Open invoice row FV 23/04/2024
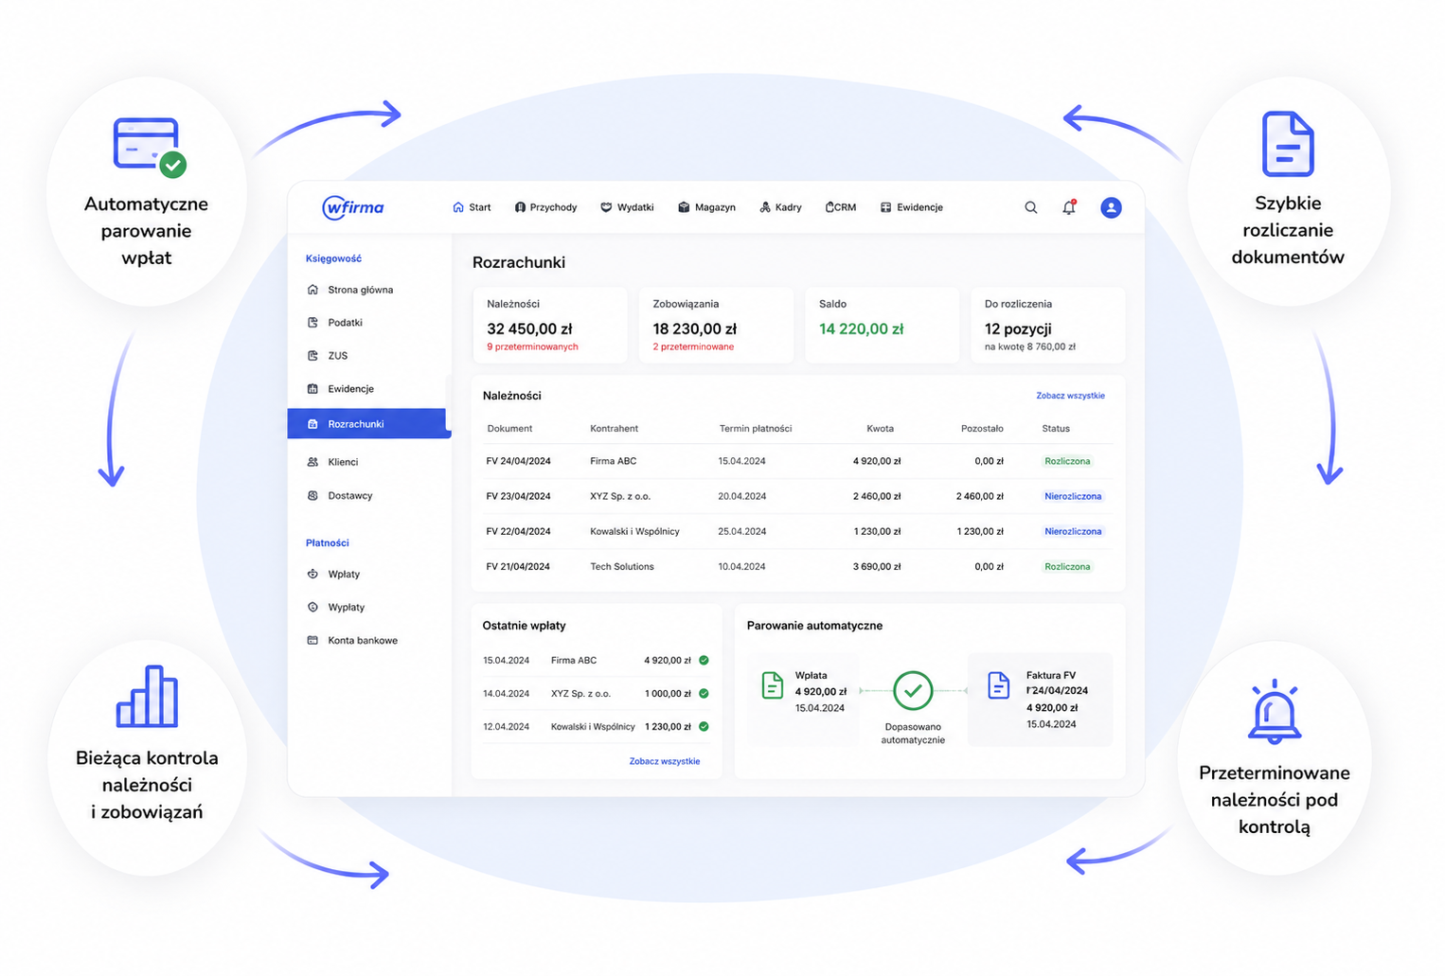The image size is (1445, 976). tap(797, 496)
